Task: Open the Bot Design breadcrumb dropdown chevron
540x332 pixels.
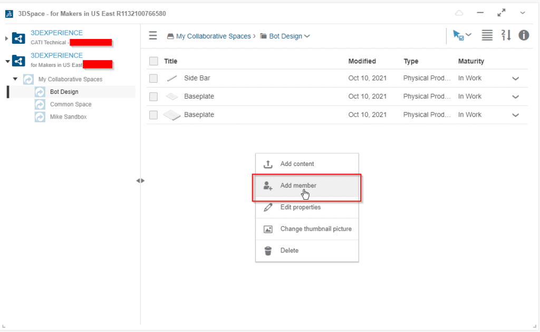Action: coord(307,36)
